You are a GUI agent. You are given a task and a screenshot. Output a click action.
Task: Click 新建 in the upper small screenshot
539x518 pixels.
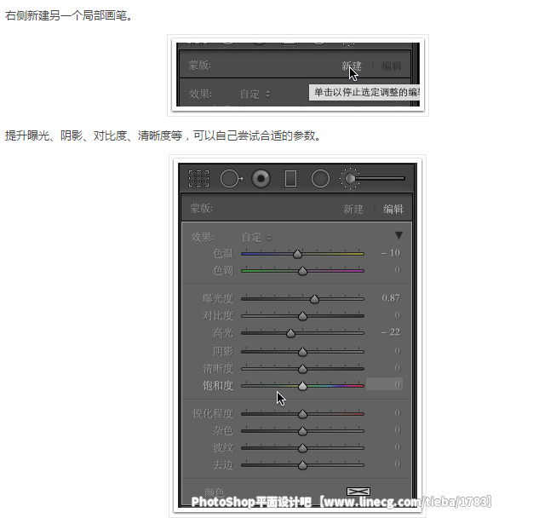[352, 66]
